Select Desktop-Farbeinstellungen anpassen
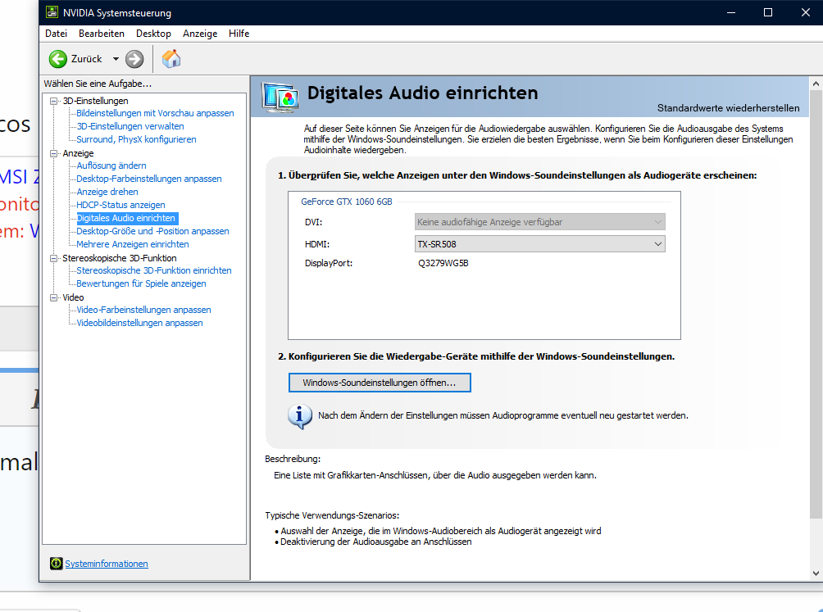Viewport: 823px width, 612px height. [x=149, y=179]
